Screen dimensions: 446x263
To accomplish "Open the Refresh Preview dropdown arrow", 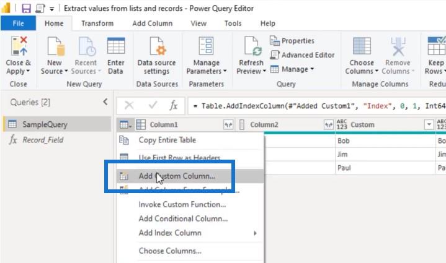I will (x=264, y=71).
